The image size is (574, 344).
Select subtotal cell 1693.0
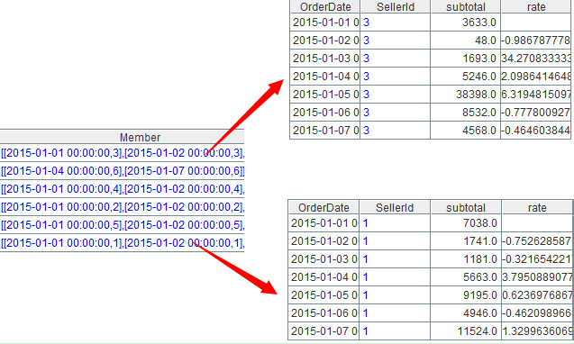(466, 59)
